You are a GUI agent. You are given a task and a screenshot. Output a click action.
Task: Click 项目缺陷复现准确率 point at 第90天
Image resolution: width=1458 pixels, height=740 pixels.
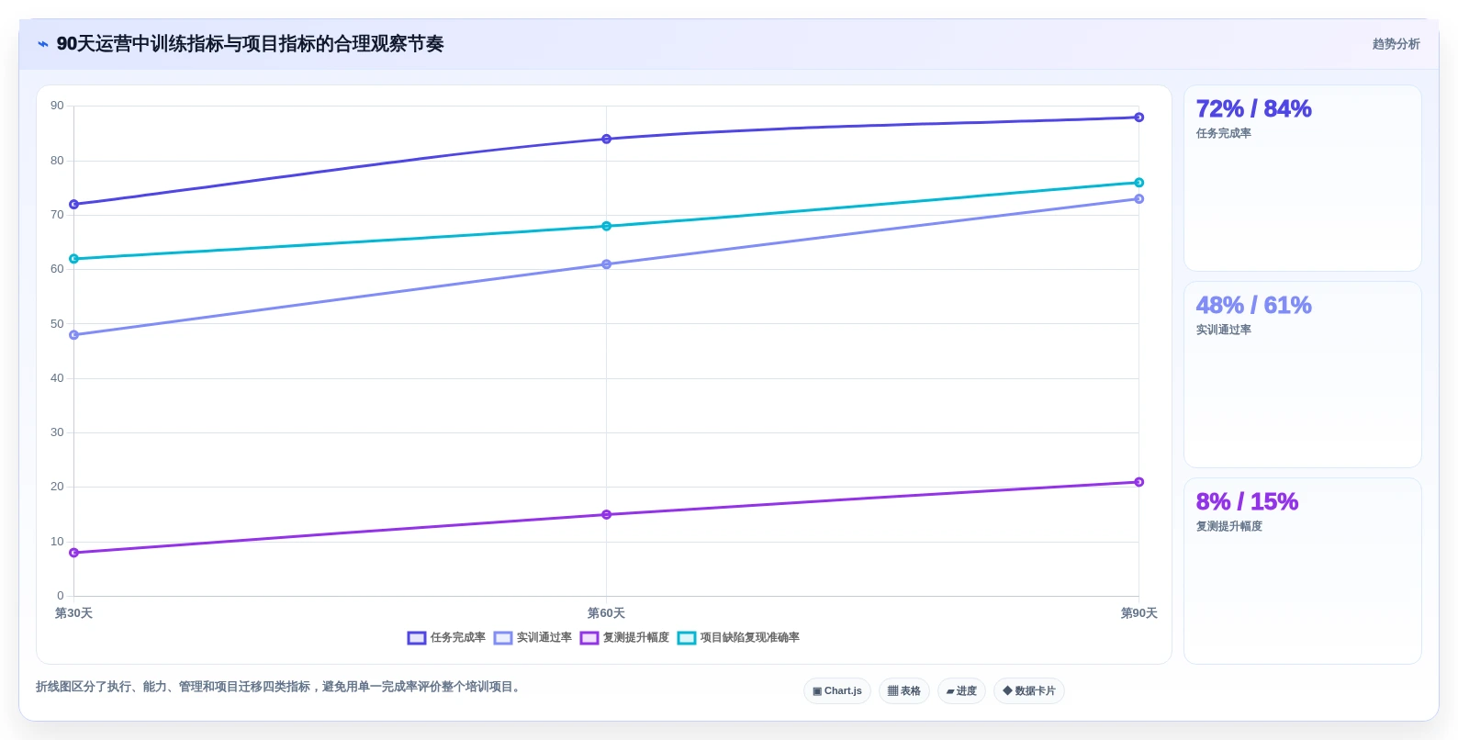tap(1138, 183)
